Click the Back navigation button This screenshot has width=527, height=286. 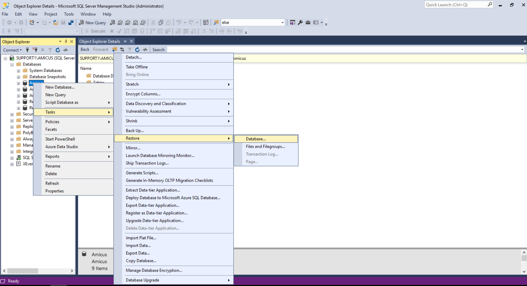click(x=85, y=50)
